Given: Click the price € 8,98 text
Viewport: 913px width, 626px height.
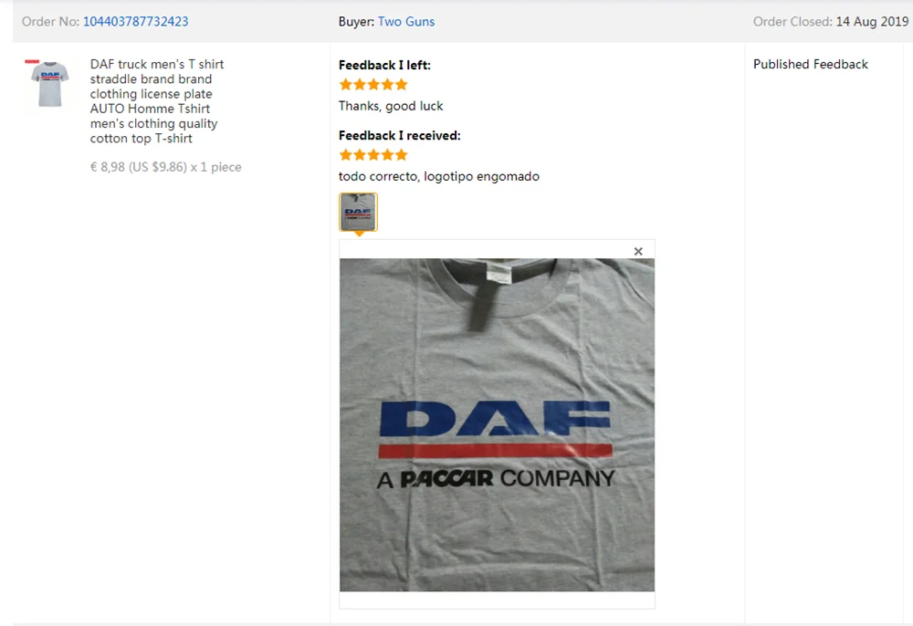Looking at the screenshot, I should click(108, 167).
